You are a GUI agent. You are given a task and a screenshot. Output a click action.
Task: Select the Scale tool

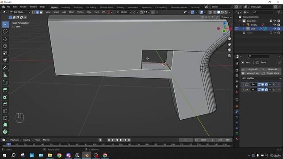pos(5,53)
